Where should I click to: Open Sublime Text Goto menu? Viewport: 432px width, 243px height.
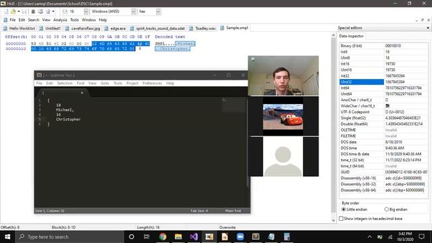[x=105, y=83]
